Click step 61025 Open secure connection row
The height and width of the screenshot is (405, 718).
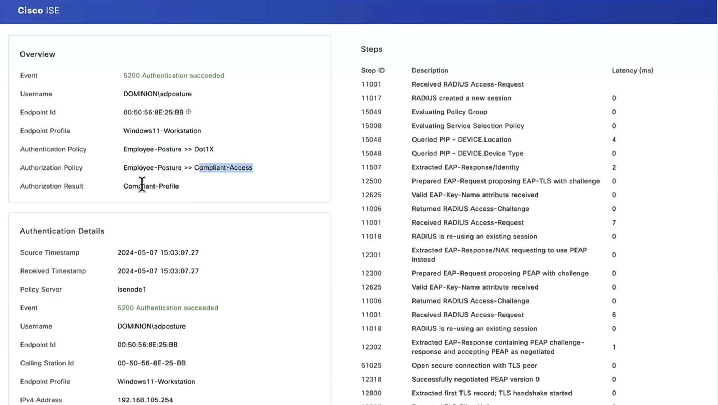474,365
